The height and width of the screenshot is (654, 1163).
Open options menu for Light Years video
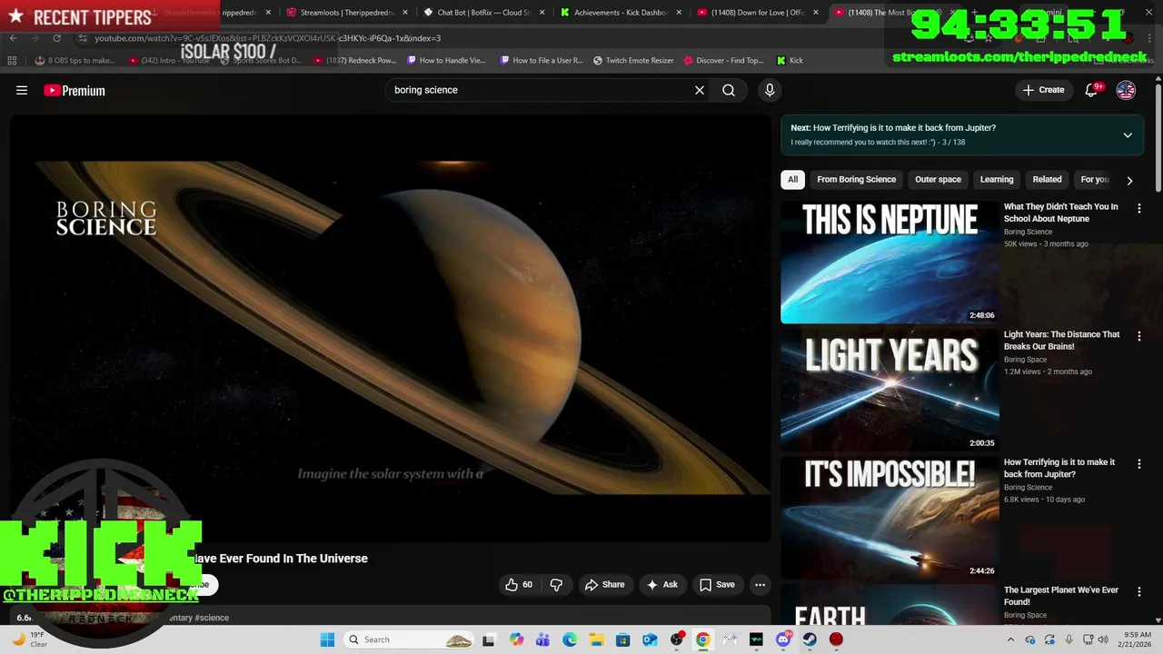(x=1139, y=337)
